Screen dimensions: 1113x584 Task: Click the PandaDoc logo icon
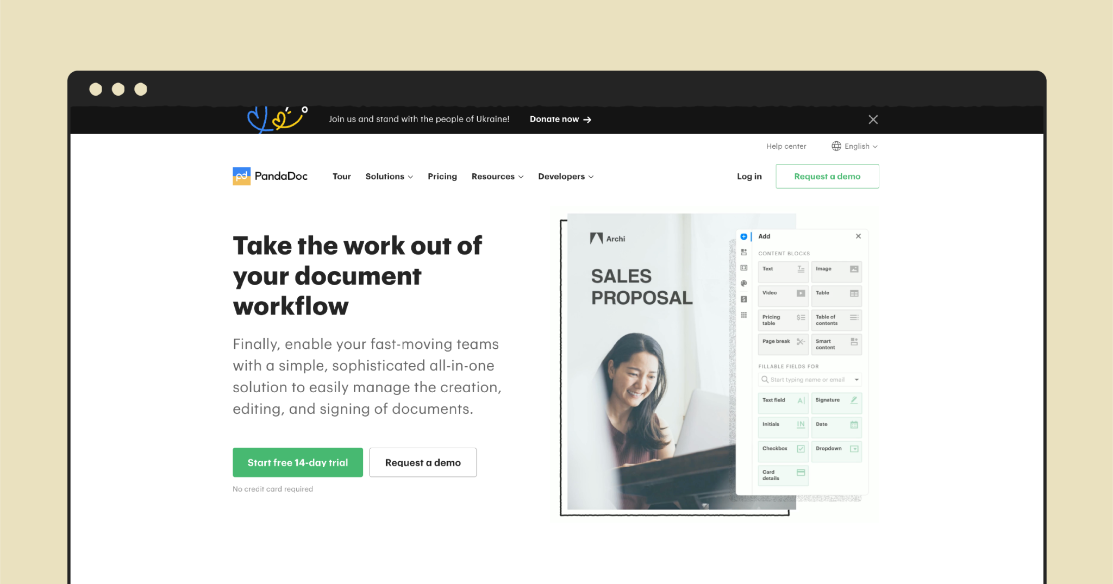pyautogui.click(x=241, y=176)
